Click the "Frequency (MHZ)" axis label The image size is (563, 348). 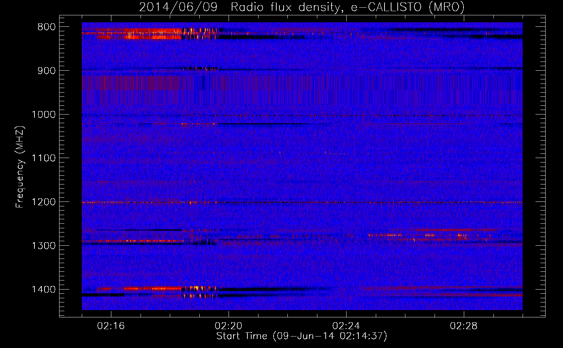tap(20, 167)
